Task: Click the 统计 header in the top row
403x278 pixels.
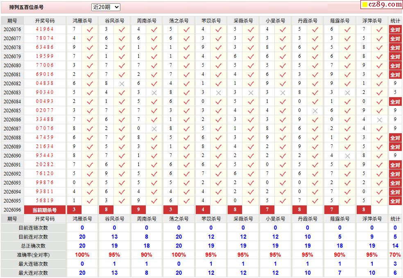Action: pos(395,21)
